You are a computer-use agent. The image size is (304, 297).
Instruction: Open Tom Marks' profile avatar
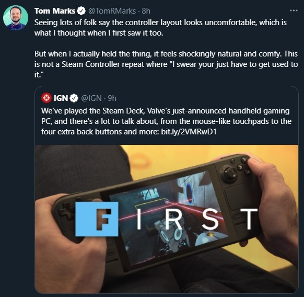16,18
